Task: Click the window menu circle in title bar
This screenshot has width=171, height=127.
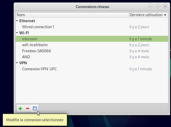Action: [x=17, y=6]
